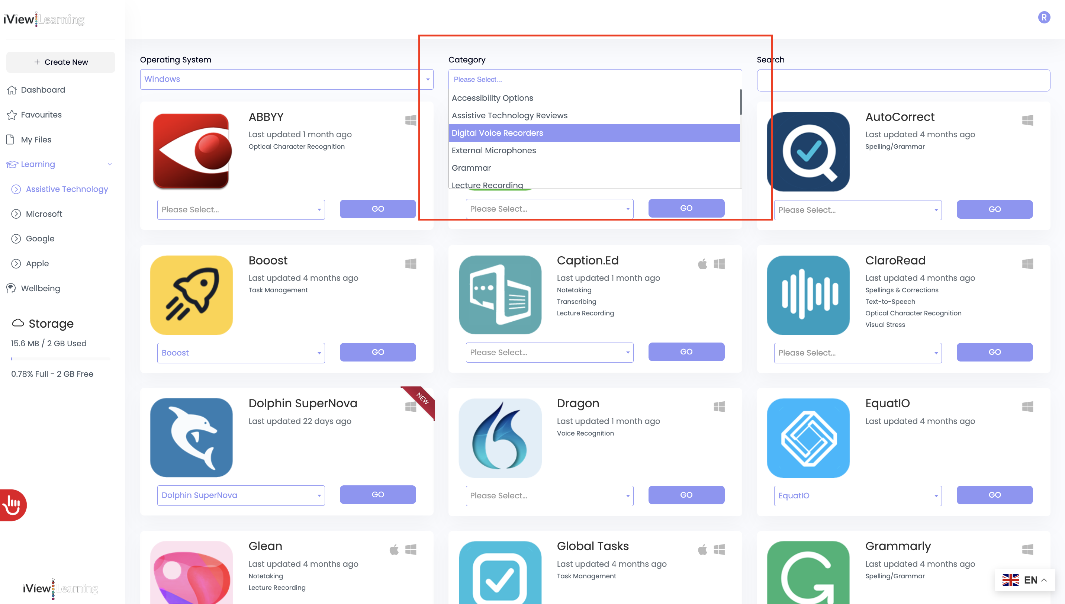Click the ABBYY app icon
This screenshot has width=1065, height=604.
pos(192,151)
